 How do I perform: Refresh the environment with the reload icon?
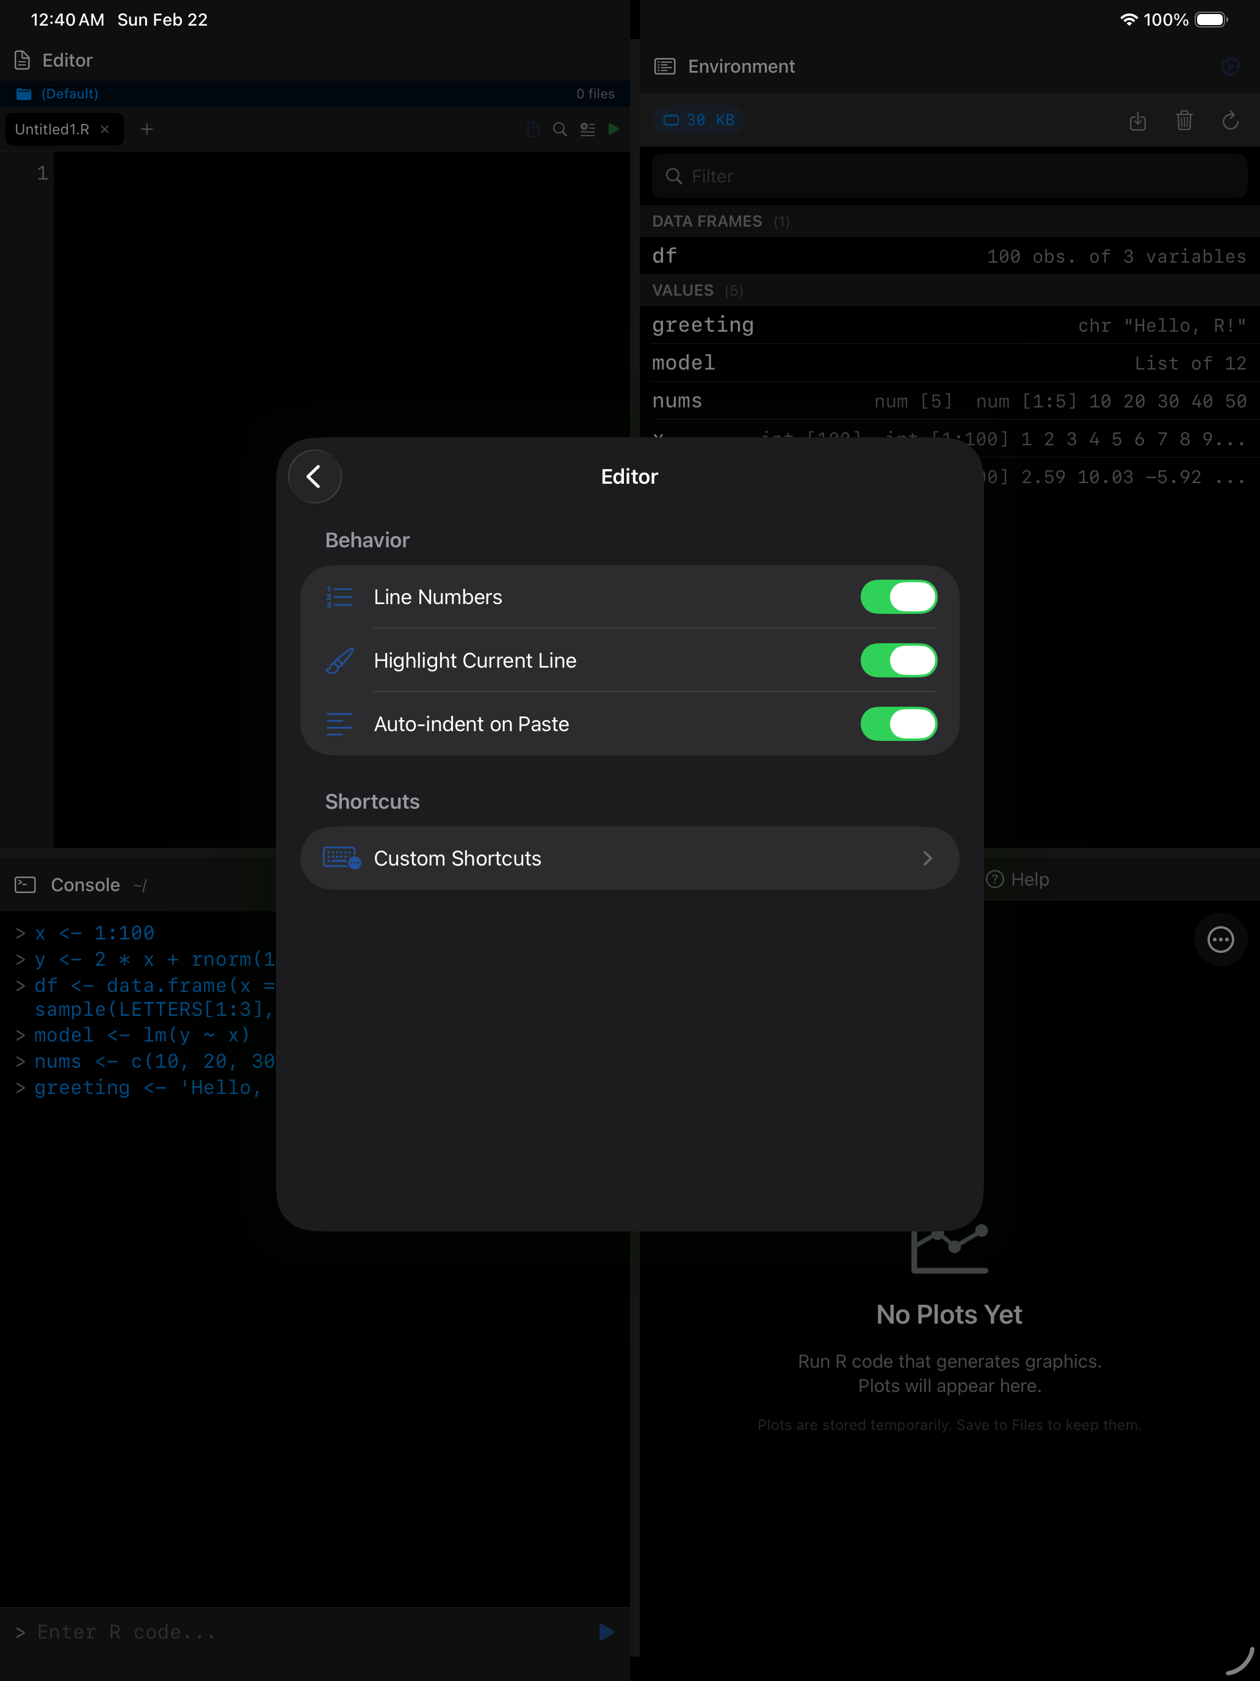(1230, 121)
